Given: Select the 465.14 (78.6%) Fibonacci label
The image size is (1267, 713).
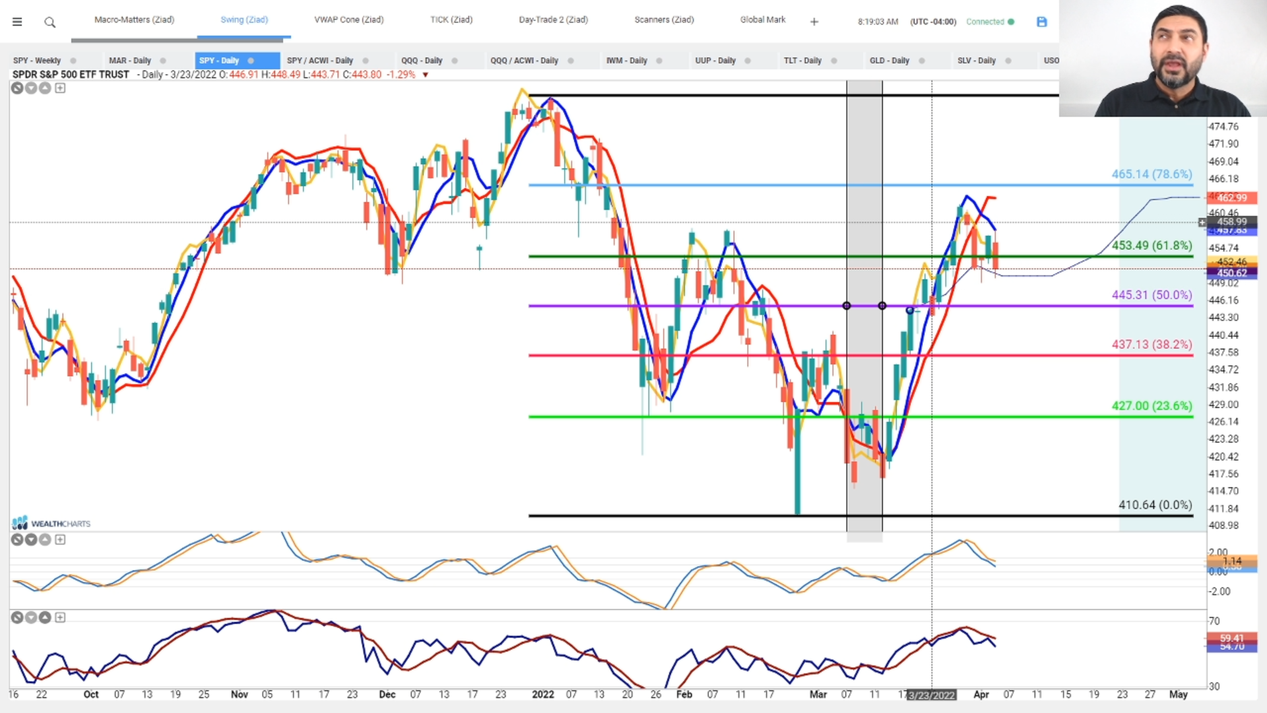Looking at the screenshot, I should pyautogui.click(x=1152, y=174).
